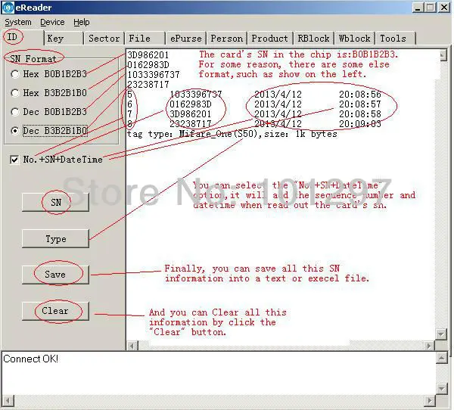Screen dimensions: 454x410
Task: Switch to the ID tab
Action: click(x=23, y=38)
